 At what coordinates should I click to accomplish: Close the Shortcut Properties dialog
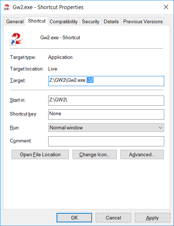[x=166, y=7]
